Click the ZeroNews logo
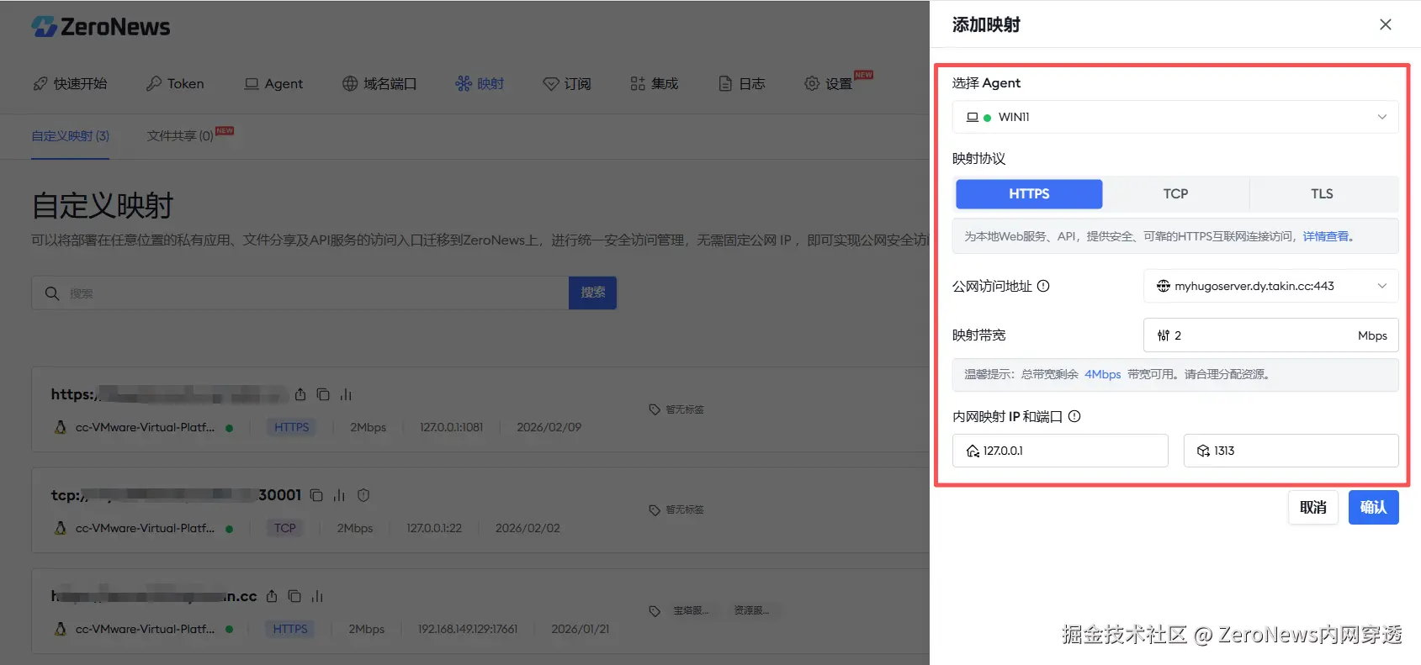 click(101, 27)
